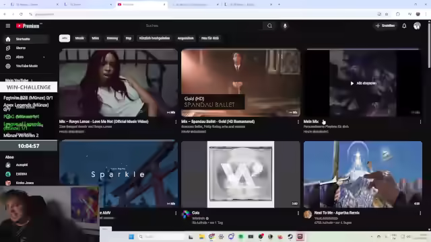Click the Erstellen create button
Viewport: 431px width, 242px height.
[385, 26]
